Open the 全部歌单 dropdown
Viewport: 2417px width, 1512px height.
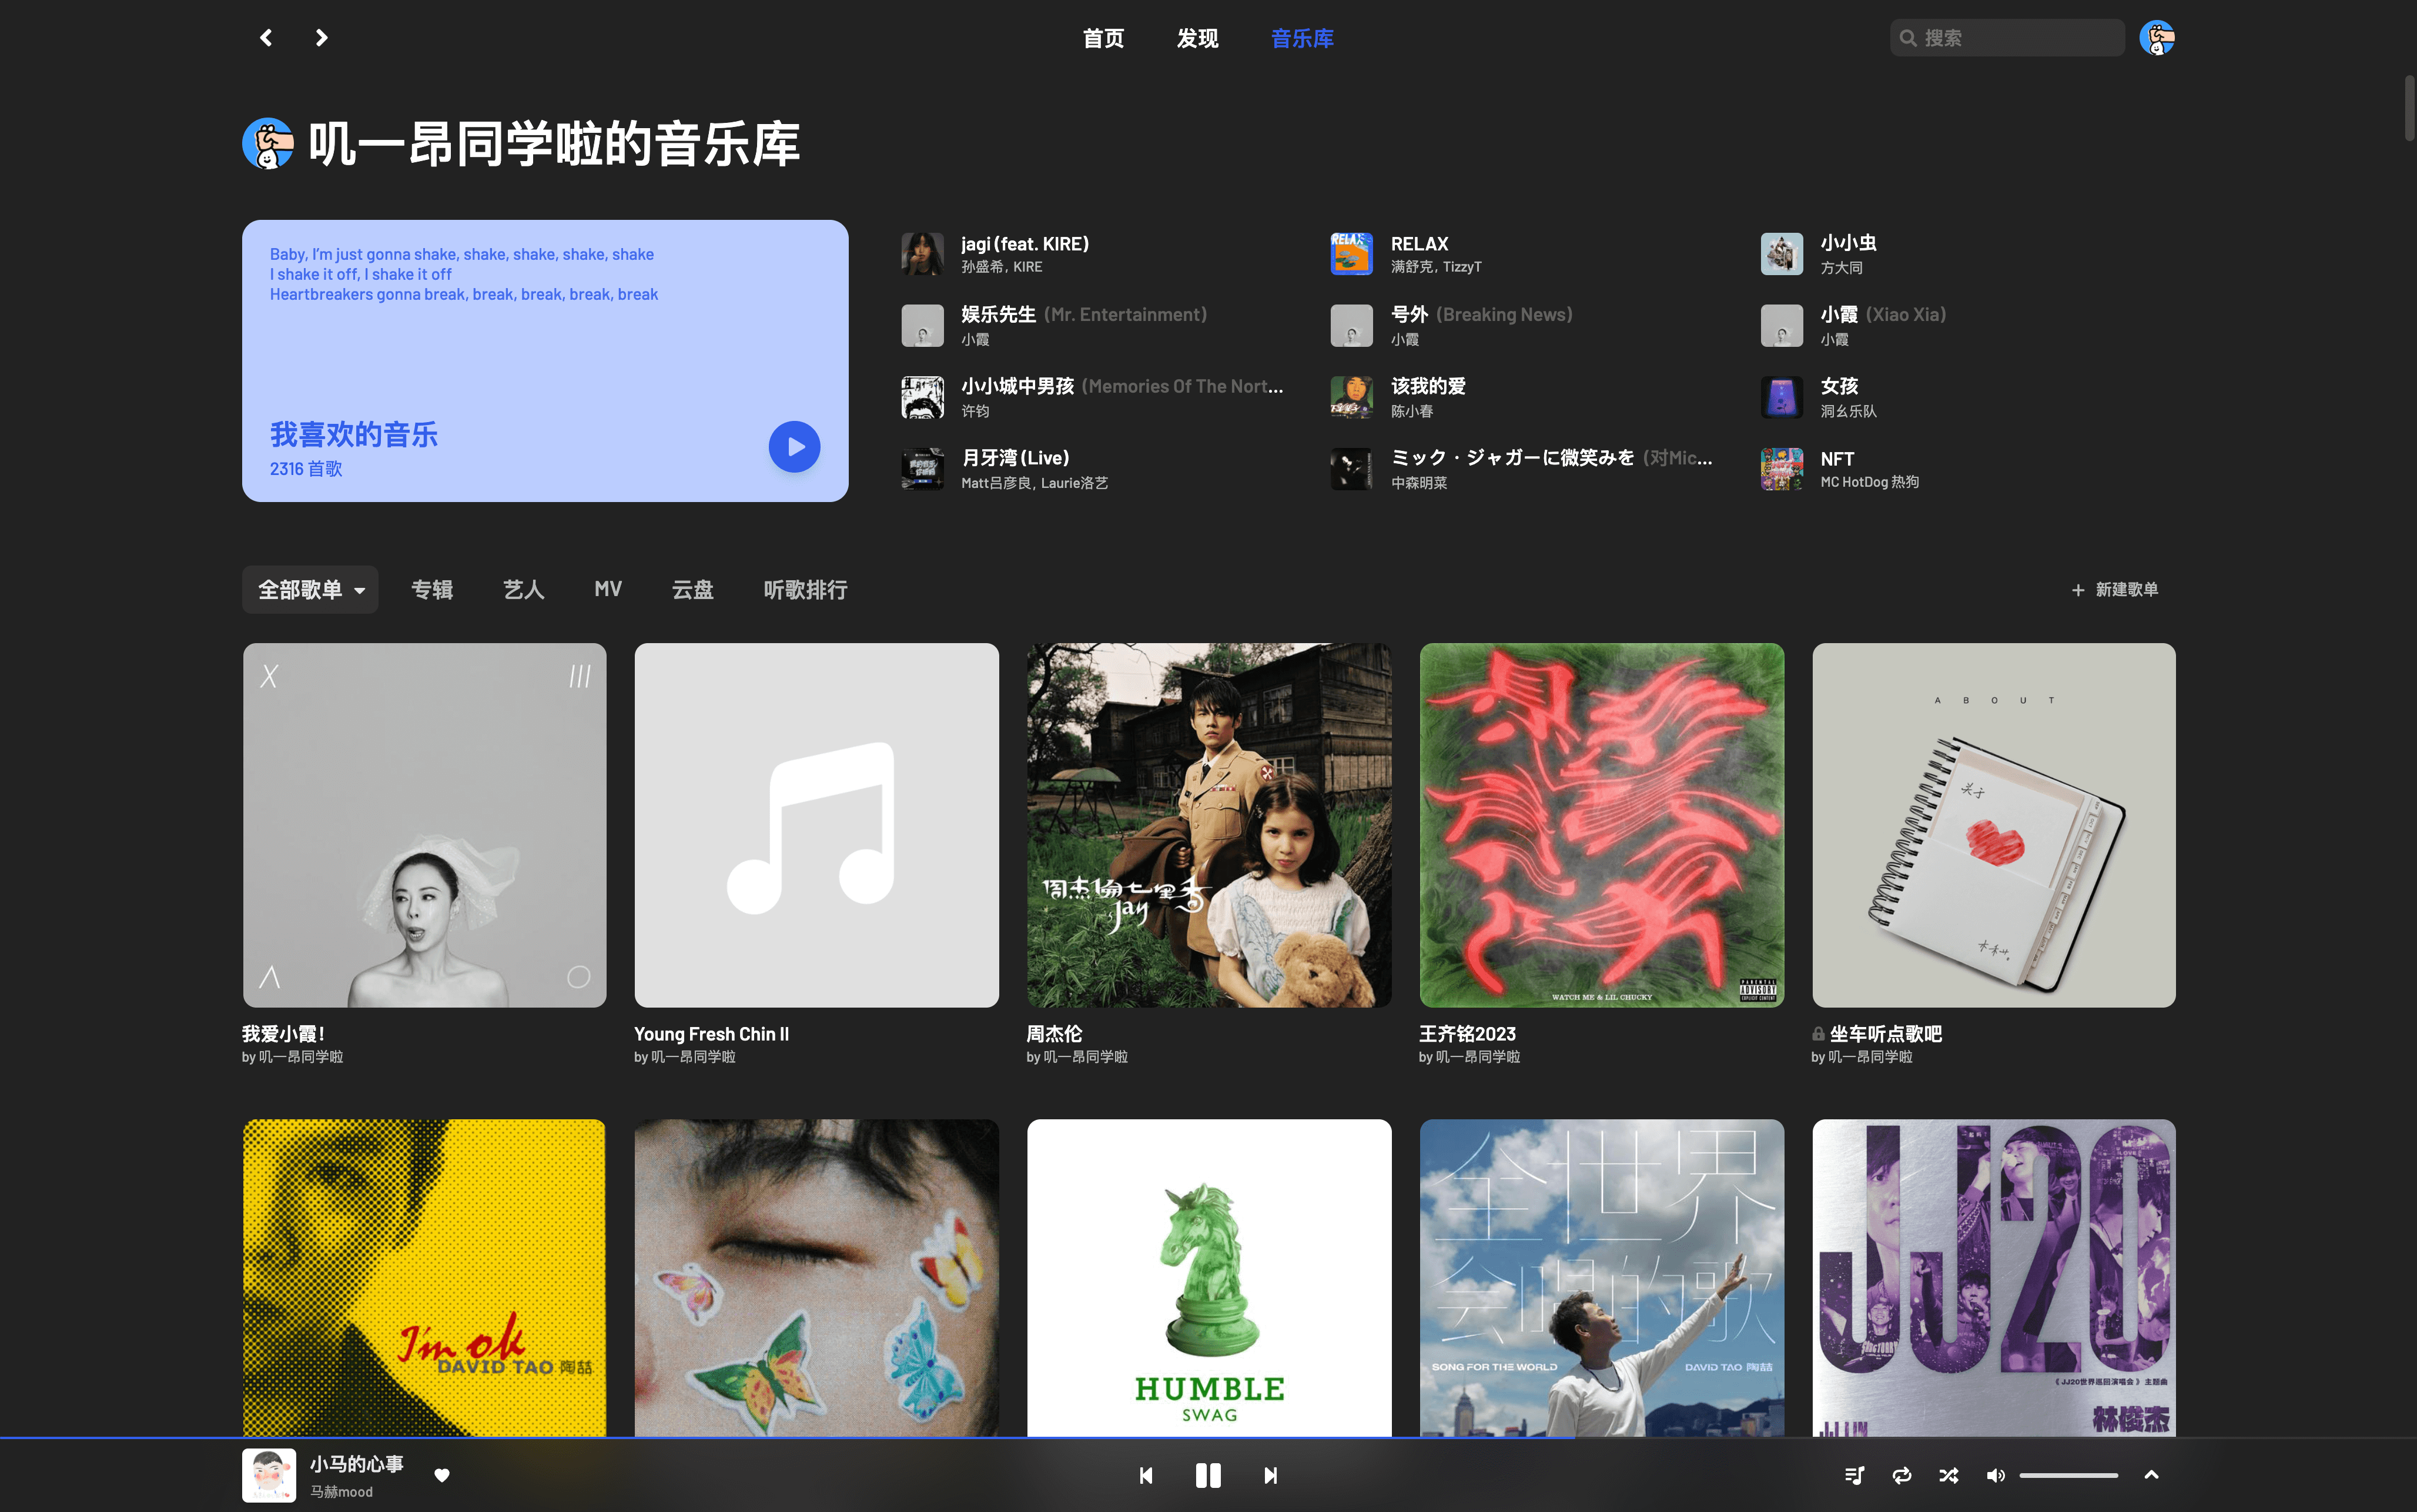click(310, 590)
